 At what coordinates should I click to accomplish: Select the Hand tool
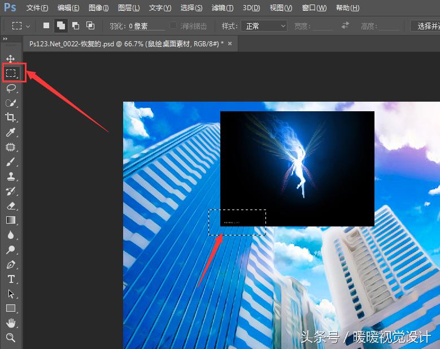tap(11, 323)
